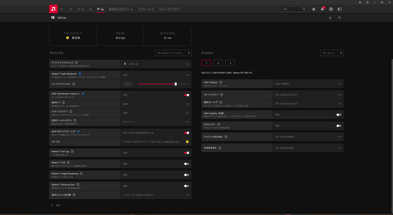Disable AMD Fluid Motion Frames 2.1 toggle

point(187,95)
